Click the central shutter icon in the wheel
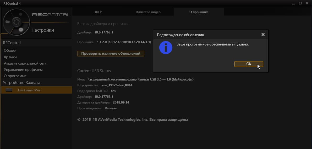The height and width of the screenshot is (149, 312). [x=16, y=22]
